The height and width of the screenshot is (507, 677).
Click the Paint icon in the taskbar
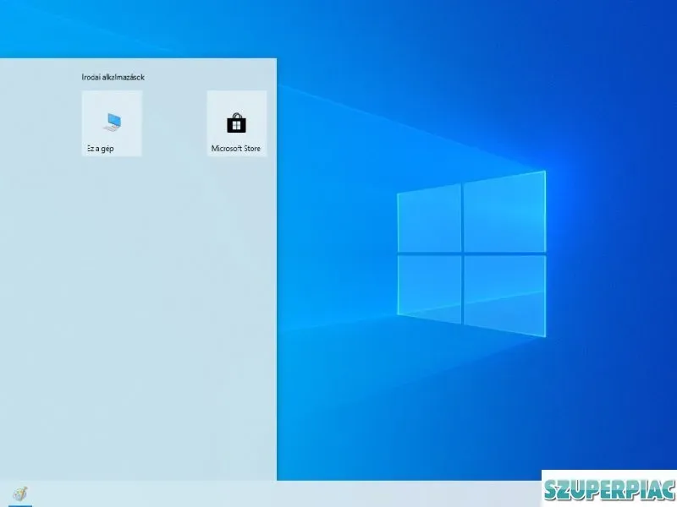[x=20, y=493]
